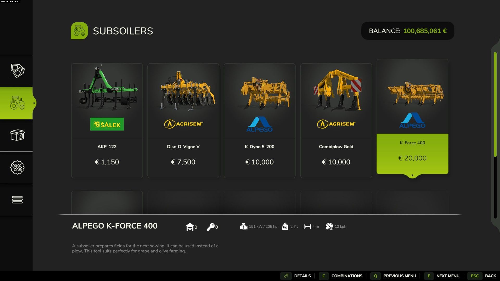Select the Disc-O-Vigne V card

183,121
